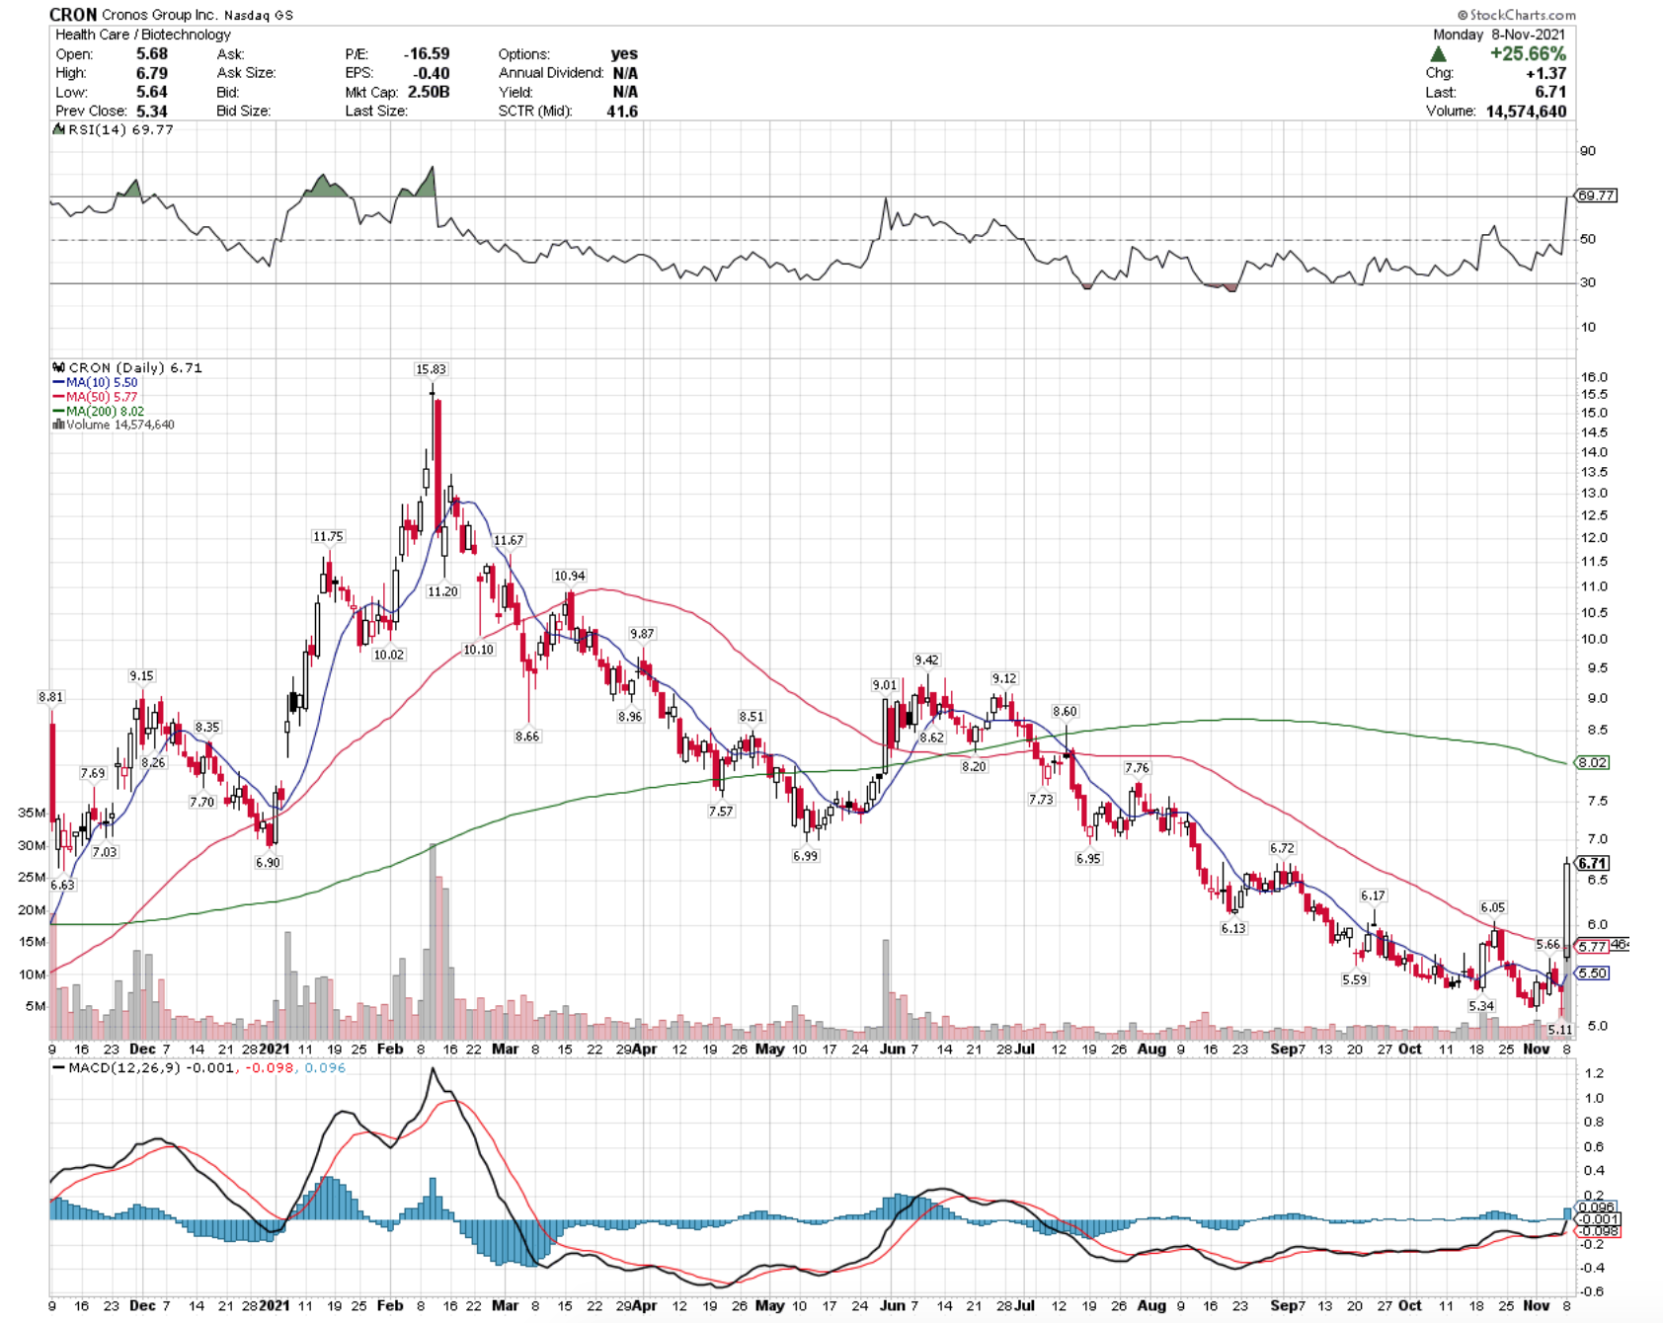Click the CRON (Daily) 6.71 legend label
The width and height of the screenshot is (1663, 1323).
pos(135,367)
